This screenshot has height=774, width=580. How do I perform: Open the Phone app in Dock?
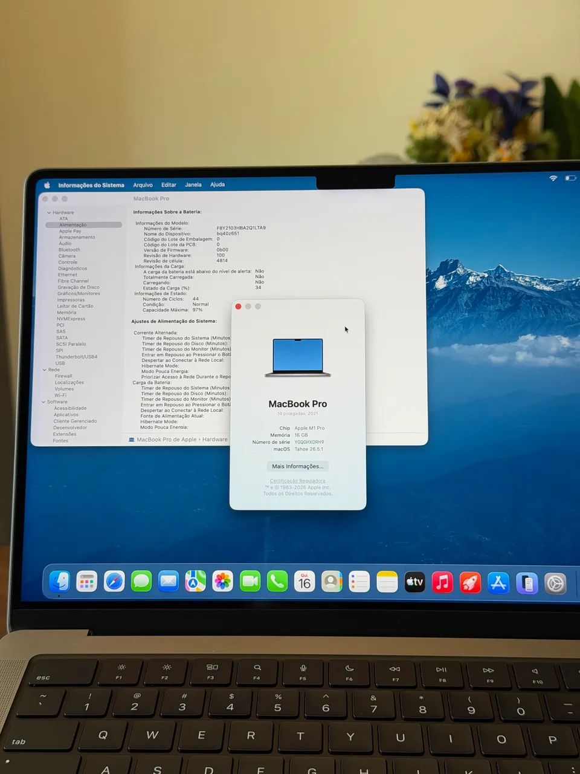pos(277,582)
